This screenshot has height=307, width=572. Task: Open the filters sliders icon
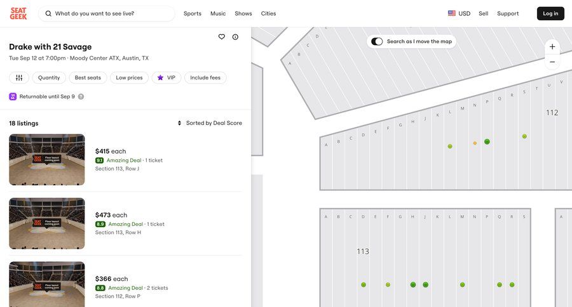click(x=19, y=77)
